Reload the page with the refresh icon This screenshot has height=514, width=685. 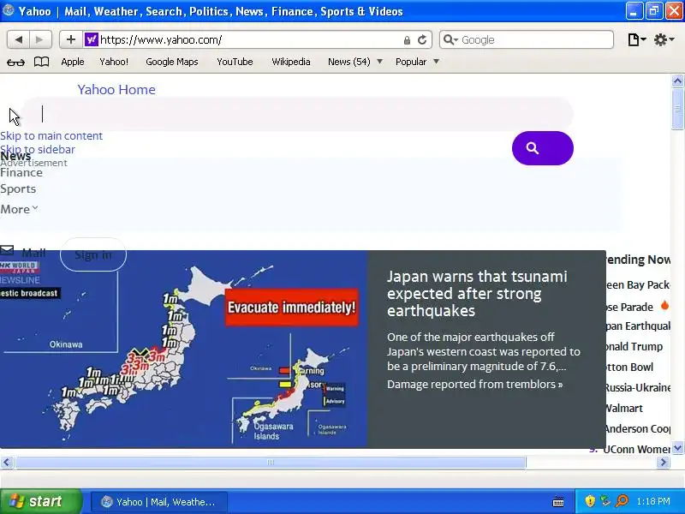click(422, 39)
